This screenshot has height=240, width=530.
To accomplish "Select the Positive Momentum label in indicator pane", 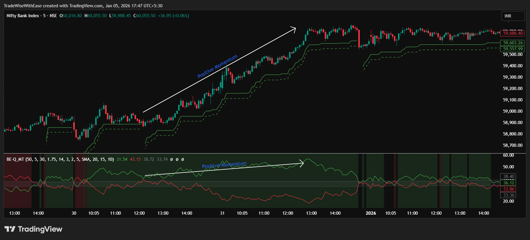I will [x=224, y=165].
